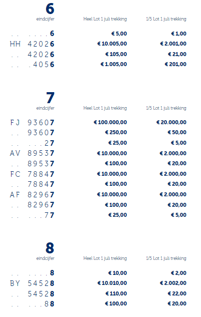Click the € 10.005,00 prize amount
Viewport: 201px width, 317px height.
[x=112, y=44]
